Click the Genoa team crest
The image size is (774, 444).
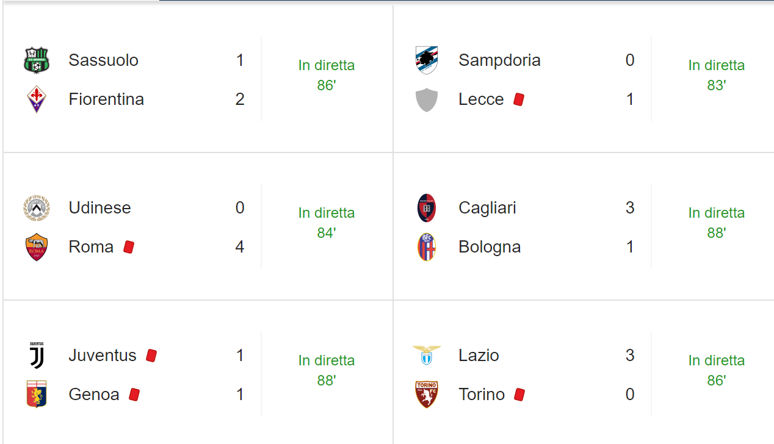[37, 395]
